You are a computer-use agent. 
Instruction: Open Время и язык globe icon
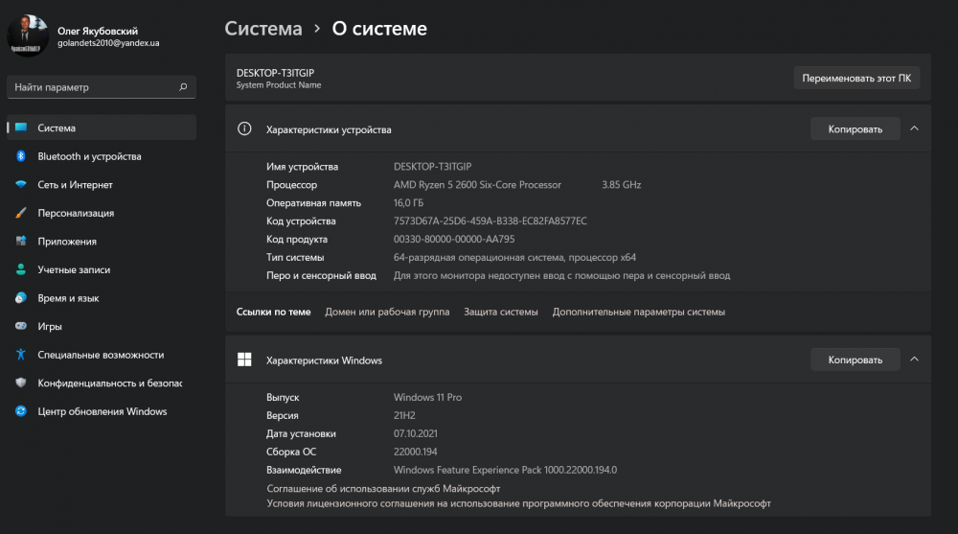pos(20,298)
